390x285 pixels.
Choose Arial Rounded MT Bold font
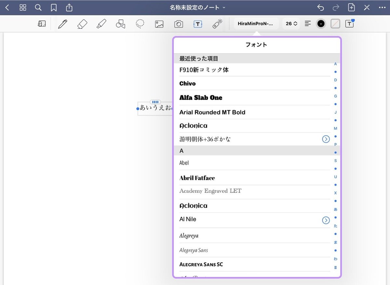pos(255,112)
